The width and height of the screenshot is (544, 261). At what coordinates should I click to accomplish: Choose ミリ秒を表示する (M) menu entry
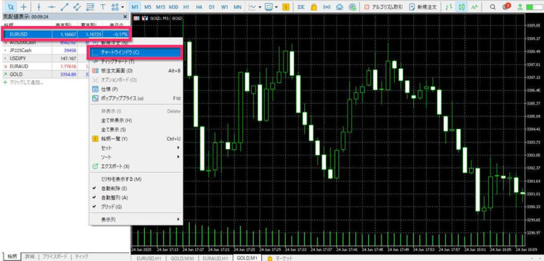tap(136, 179)
